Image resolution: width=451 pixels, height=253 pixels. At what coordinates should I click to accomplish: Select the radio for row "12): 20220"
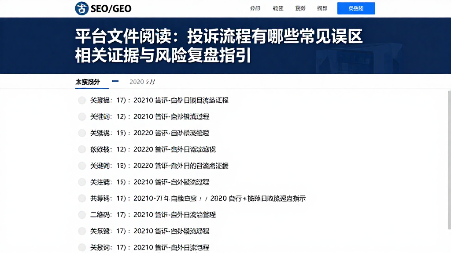[x=82, y=149]
